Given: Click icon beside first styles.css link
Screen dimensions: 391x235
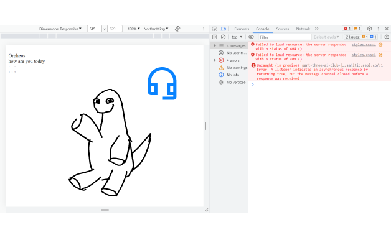Looking at the screenshot, I should [380, 45].
